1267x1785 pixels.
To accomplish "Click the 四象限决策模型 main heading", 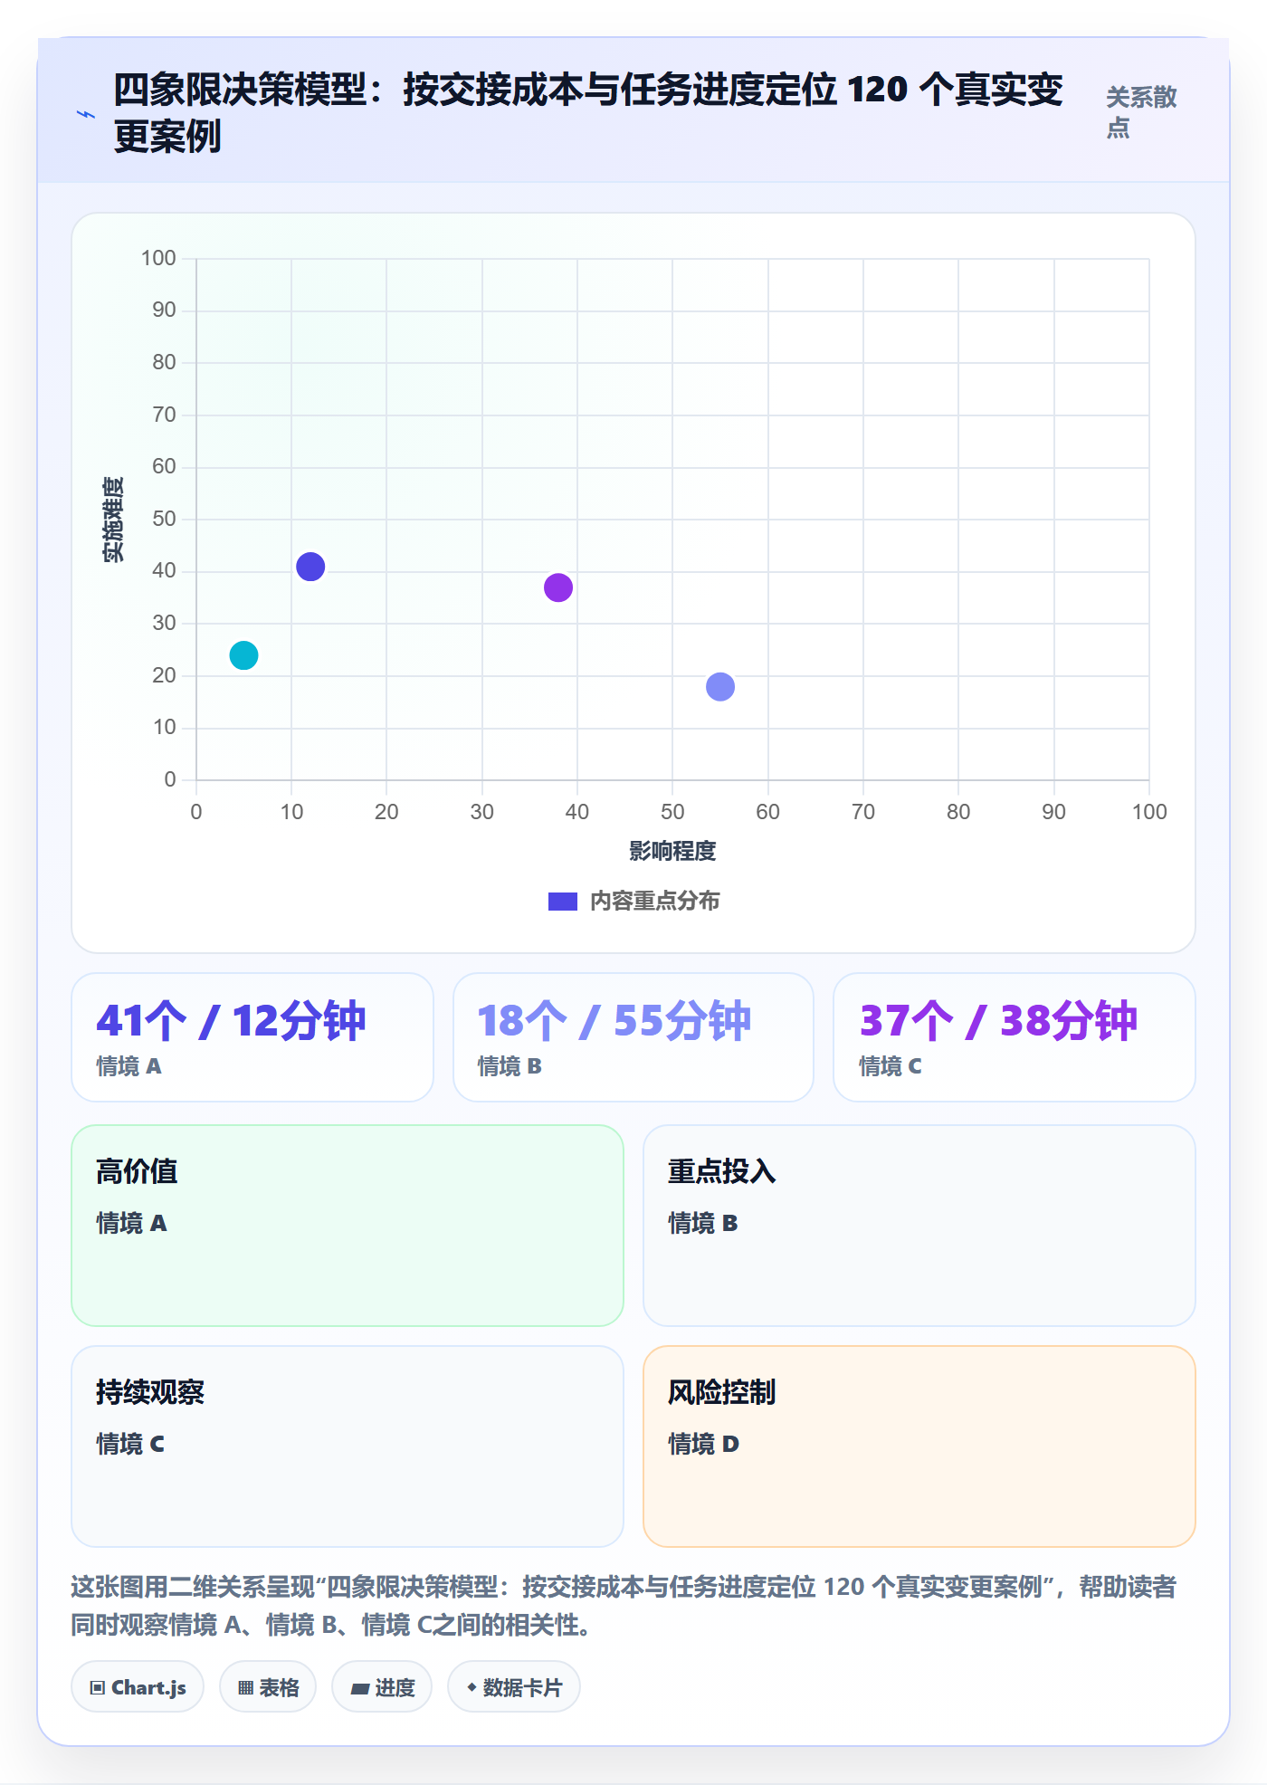I will tap(587, 113).
